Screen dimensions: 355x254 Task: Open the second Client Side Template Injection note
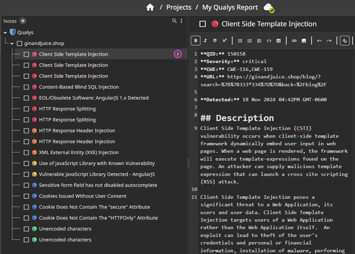(73, 65)
